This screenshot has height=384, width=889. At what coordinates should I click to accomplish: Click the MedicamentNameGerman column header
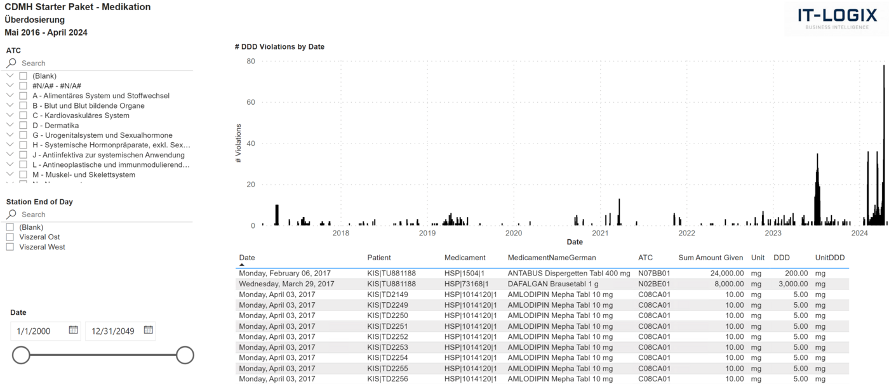click(552, 258)
